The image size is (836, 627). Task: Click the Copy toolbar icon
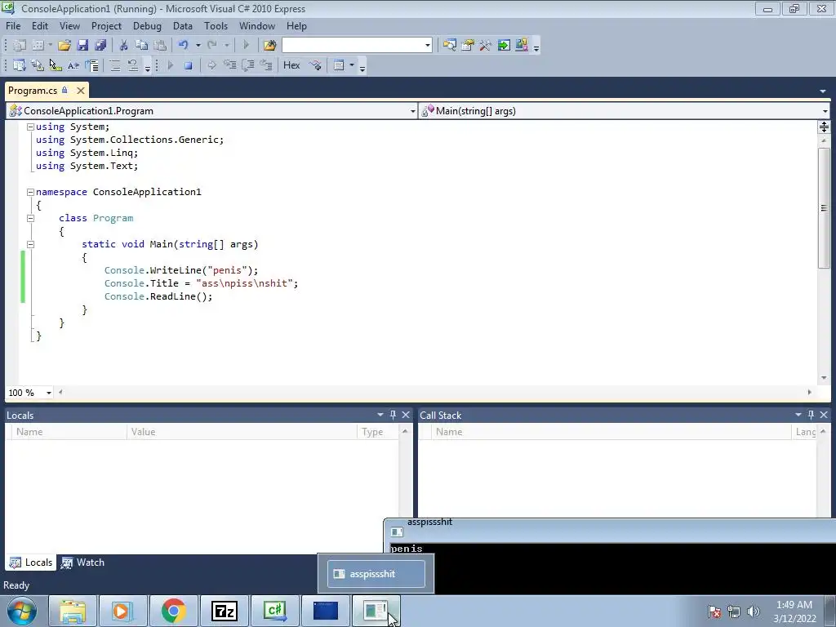(141, 46)
